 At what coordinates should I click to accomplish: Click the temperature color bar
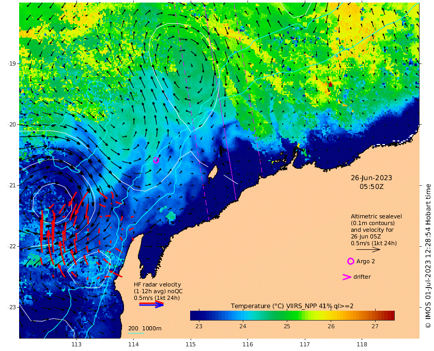(292, 315)
